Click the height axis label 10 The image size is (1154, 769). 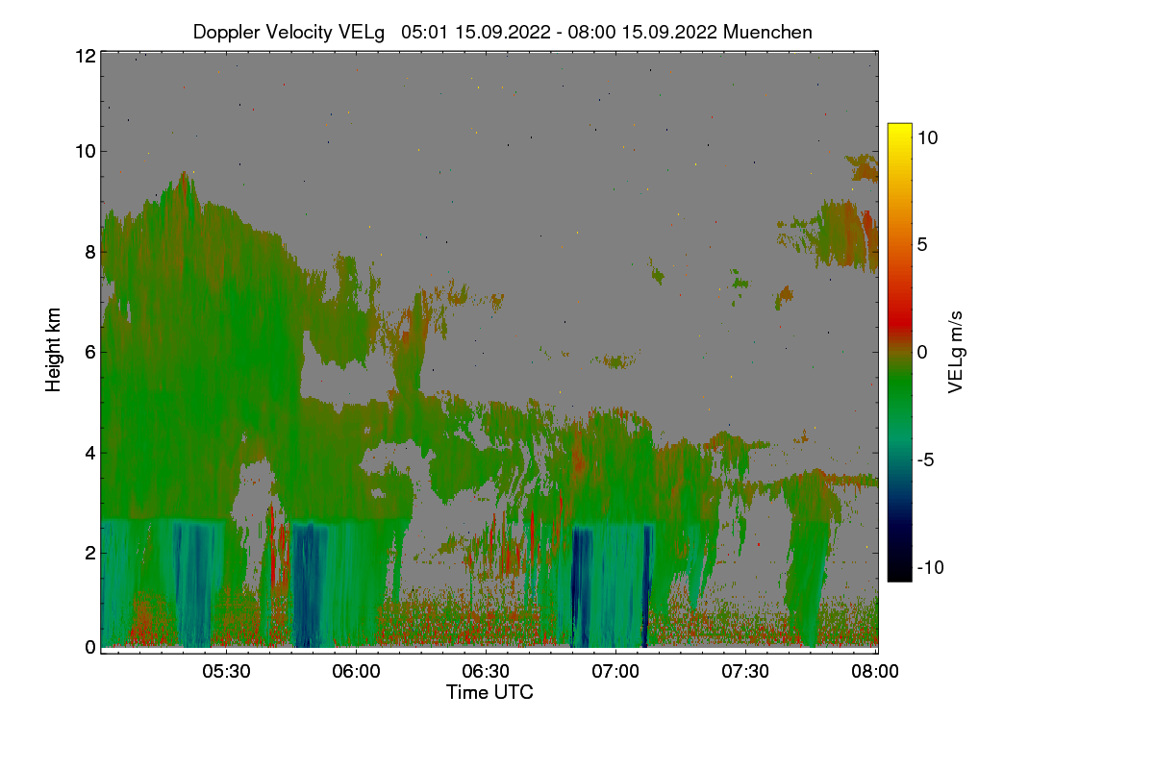click(85, 151)
